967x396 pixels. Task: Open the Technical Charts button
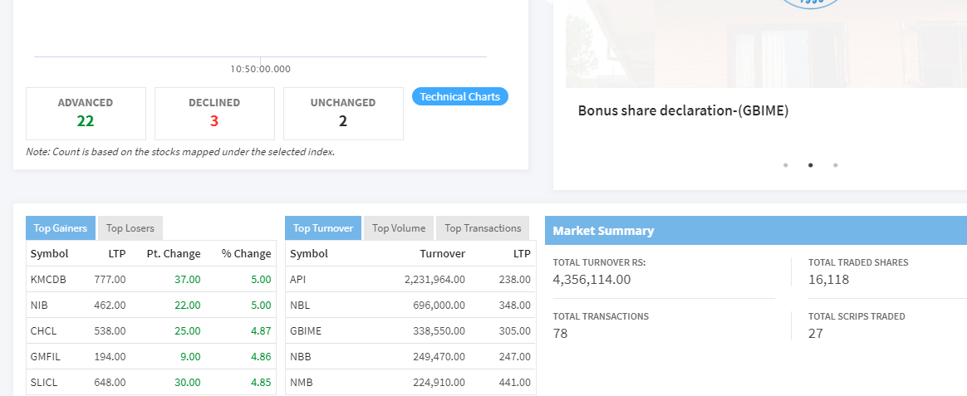460,96
